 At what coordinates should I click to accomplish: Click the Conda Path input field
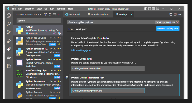108,69
